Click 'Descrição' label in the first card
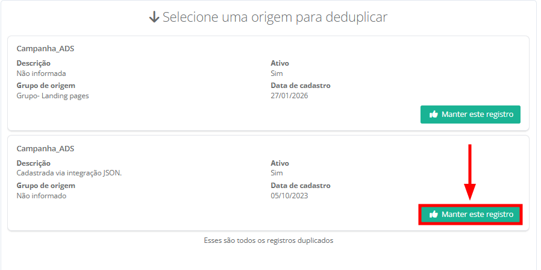541x270 pixels. pos(33,63)
